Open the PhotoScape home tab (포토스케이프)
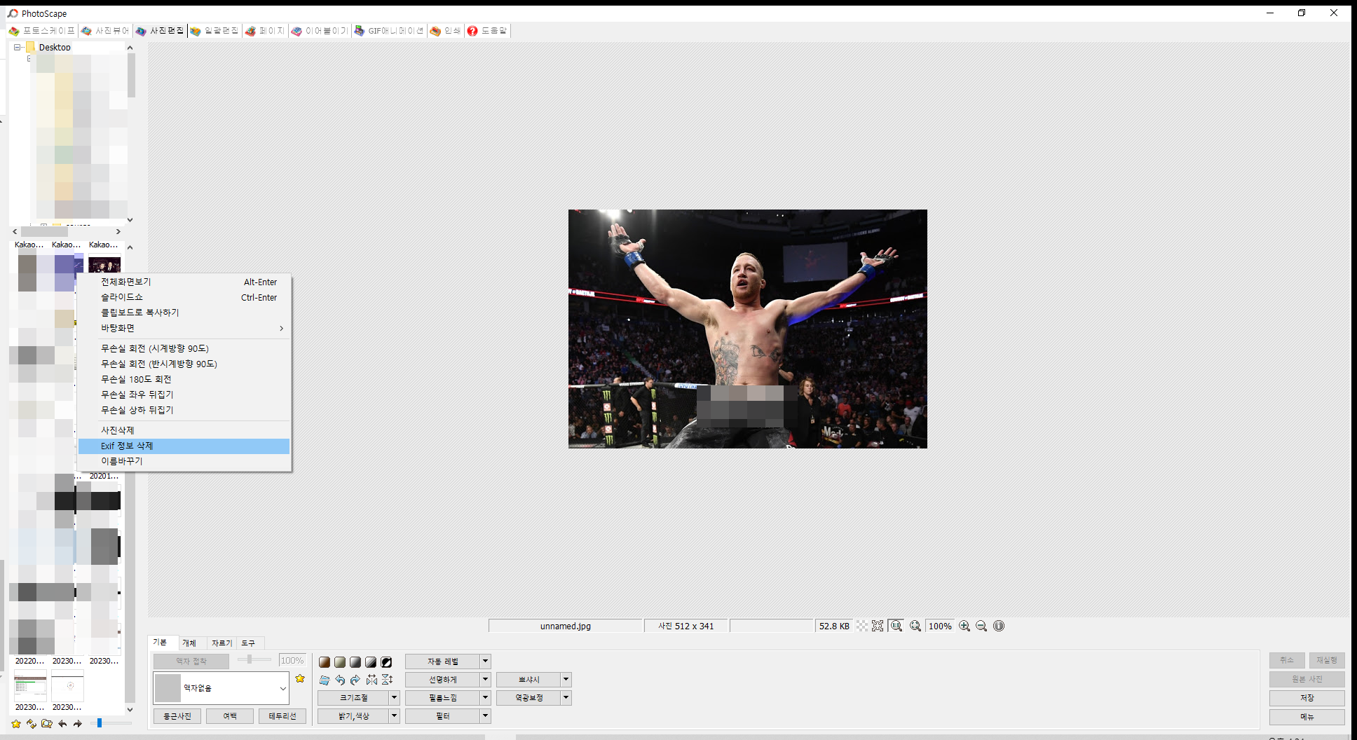This screenshot has height=740, width=1357. (41, 31)
